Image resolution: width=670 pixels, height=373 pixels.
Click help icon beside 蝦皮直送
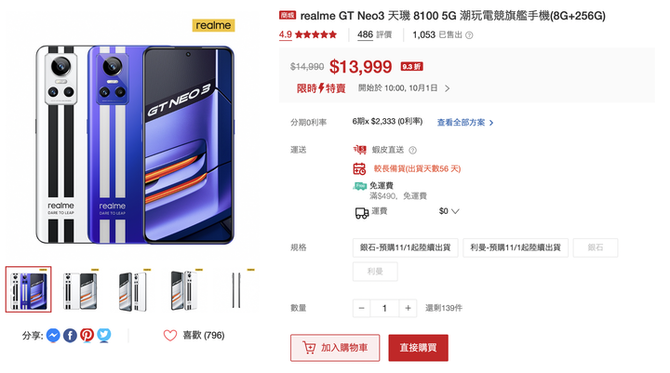[x=412, y=150]
